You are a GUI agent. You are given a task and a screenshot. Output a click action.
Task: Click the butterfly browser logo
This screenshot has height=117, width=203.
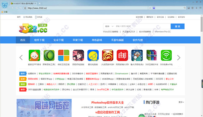5,5
